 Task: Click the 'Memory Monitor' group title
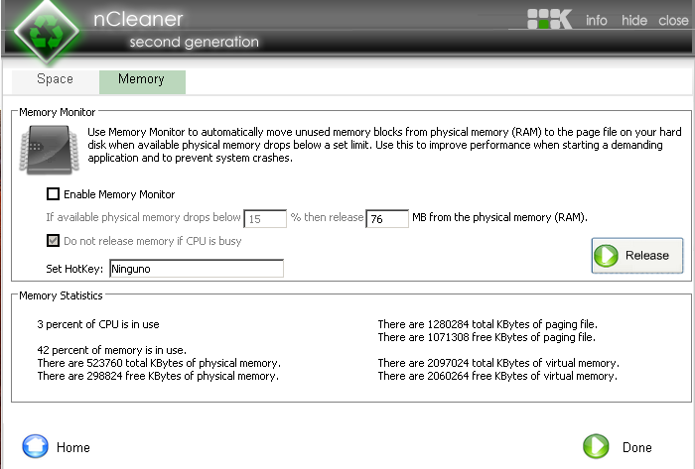[58, 112]
